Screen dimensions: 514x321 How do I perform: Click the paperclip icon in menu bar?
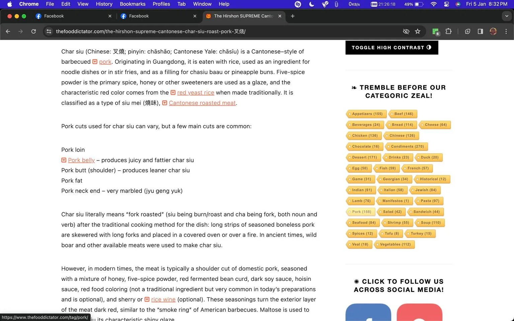pos(336,4)
